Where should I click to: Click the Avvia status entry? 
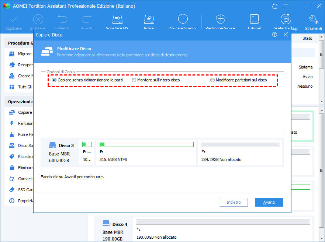click(307, 77)
